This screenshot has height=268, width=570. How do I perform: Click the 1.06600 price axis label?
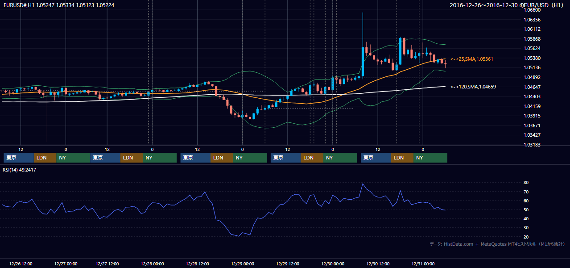[532, 10]
